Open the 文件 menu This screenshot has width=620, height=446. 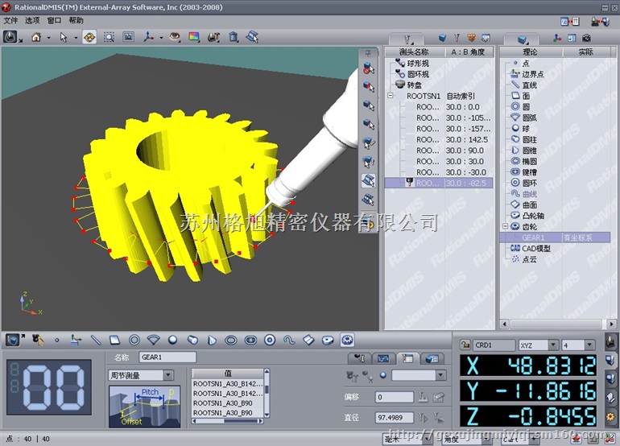(x=10, y=20)
